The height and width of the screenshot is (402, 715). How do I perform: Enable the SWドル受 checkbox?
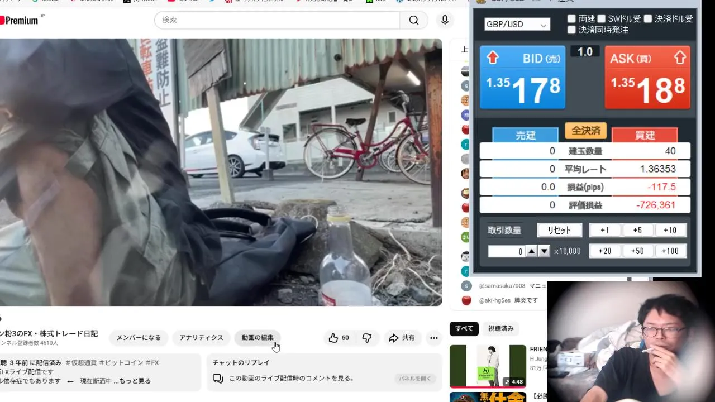pos(601,18)
